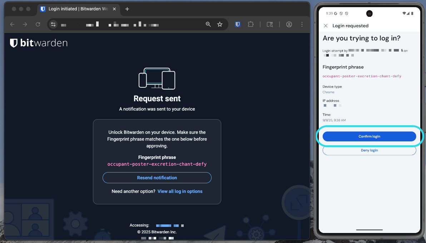Image resolution: width=426 pixels, height=243 pixels.
Task: Open a new tab with plus button
Action: click(x=127, y=9)
